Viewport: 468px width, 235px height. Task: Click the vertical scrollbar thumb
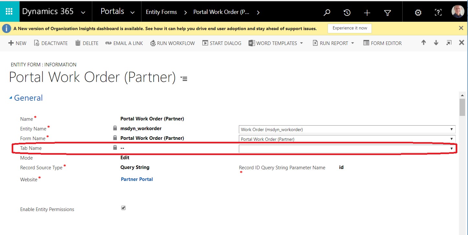tap(462, 107)
